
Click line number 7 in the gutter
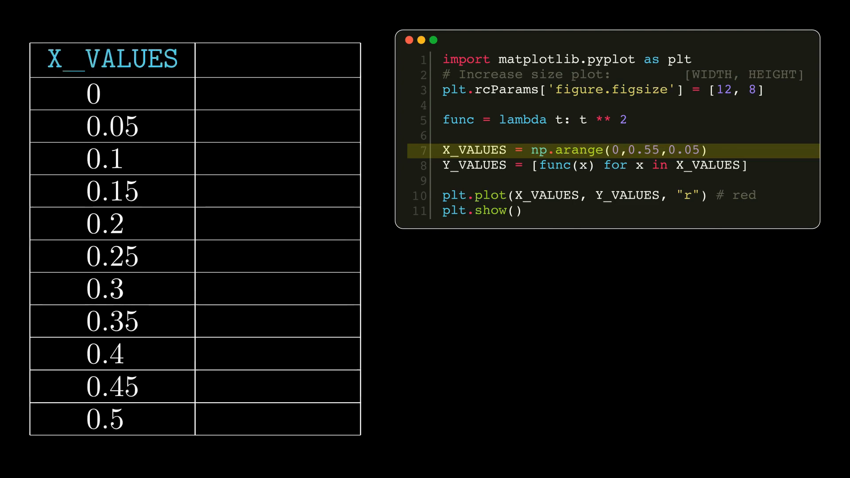423,150
